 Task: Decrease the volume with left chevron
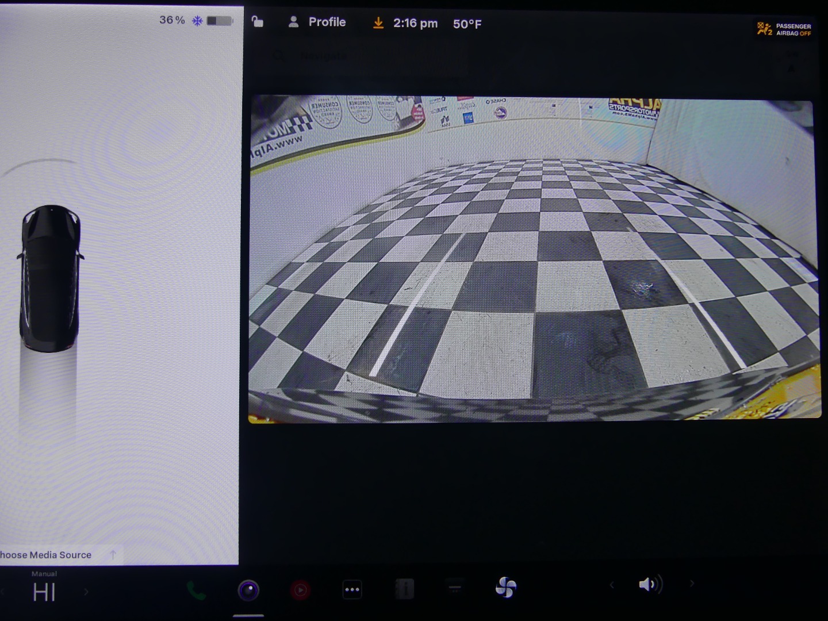coord(611,585)
